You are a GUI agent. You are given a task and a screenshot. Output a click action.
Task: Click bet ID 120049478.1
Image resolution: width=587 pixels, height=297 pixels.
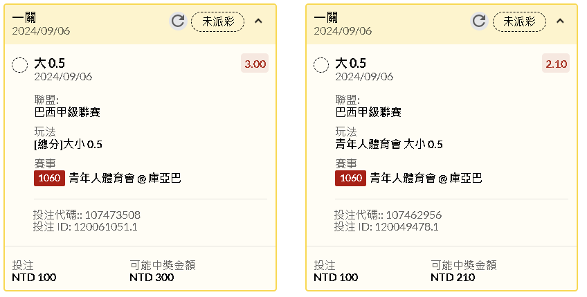tap(406, 227)
